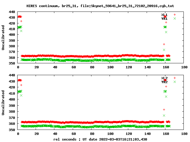Click the green x near 404 at 161 seconds, XL1 plot
Viewport: 190px width, 142px height.
pos(166,32)
